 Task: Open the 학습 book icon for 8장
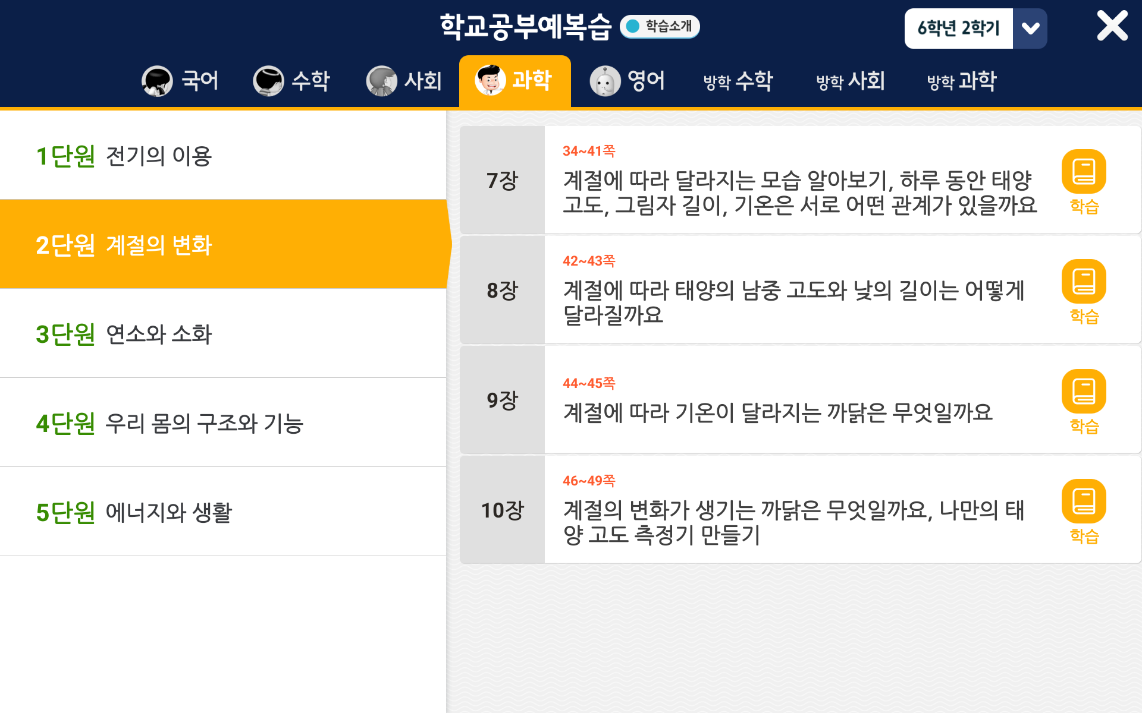point(1084,282)
